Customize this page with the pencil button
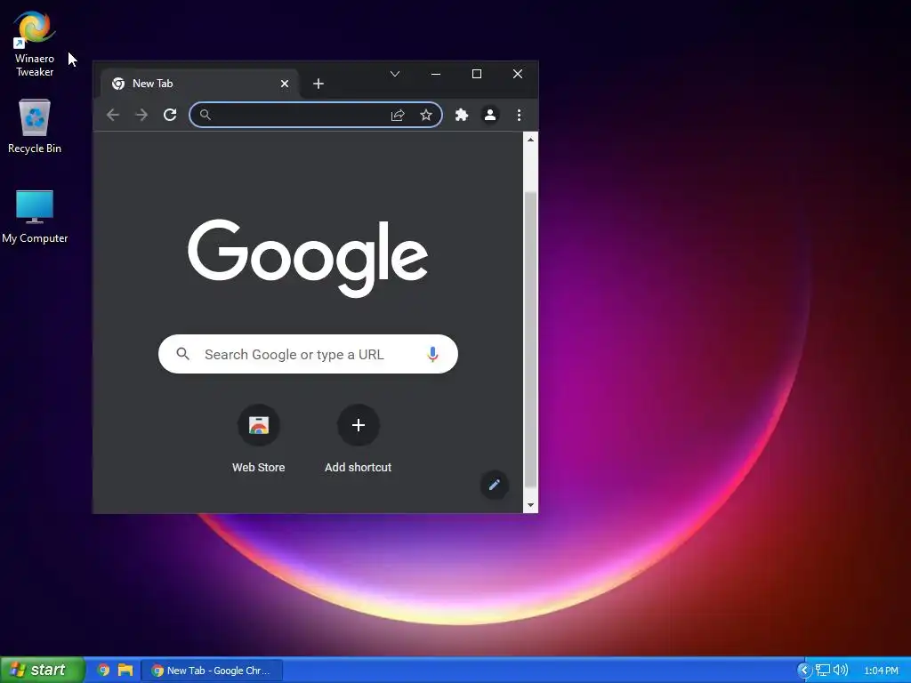Image resolution: width=911 pixels, height=683 pixels. tap(495, 485)
